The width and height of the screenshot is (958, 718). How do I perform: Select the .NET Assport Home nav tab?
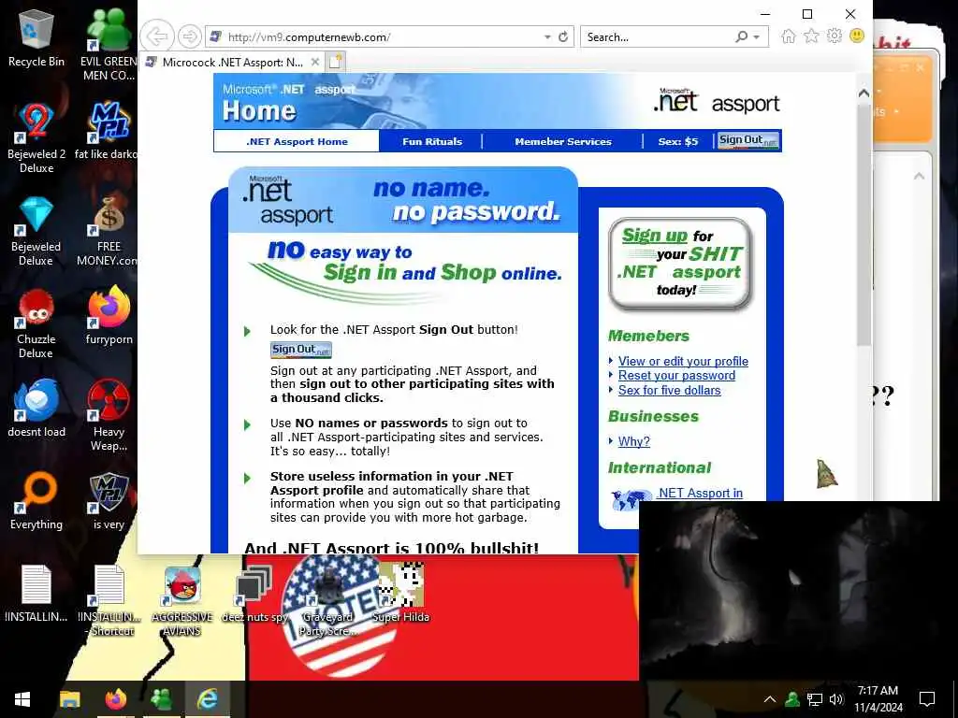[x=297, y=142]
